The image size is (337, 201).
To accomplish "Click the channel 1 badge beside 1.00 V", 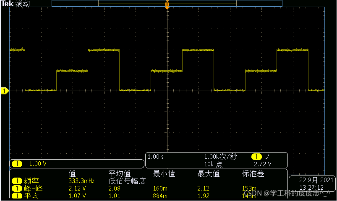I will pos(17,164).
